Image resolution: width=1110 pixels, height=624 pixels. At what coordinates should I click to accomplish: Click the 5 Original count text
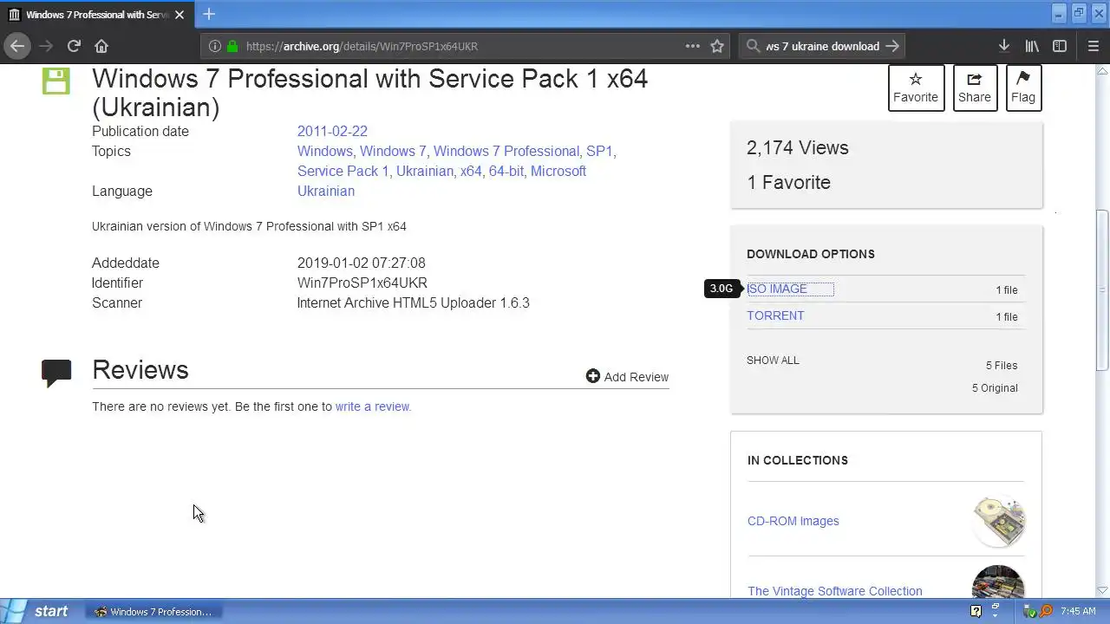[995, 387]
